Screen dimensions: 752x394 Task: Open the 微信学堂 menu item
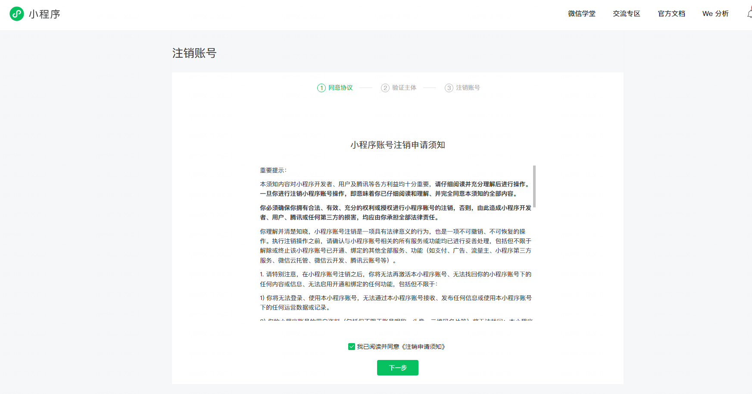coord(582,14)
